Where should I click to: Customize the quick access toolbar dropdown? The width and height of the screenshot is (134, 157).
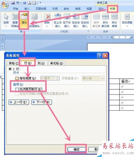(x=40, y=3)
